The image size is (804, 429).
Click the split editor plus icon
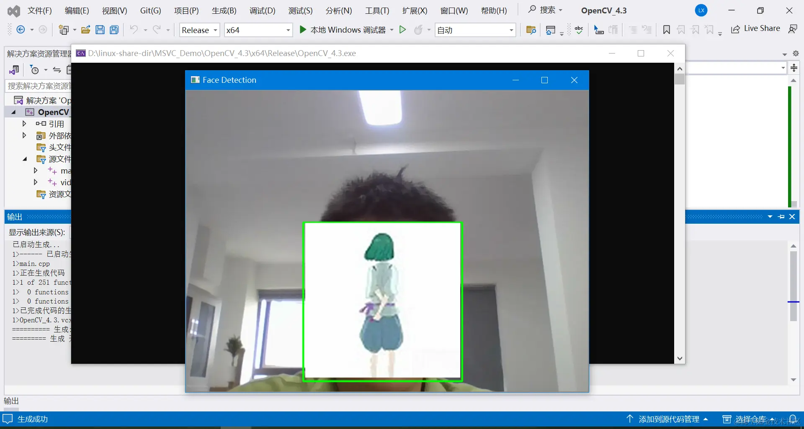(x=794, y=68)
